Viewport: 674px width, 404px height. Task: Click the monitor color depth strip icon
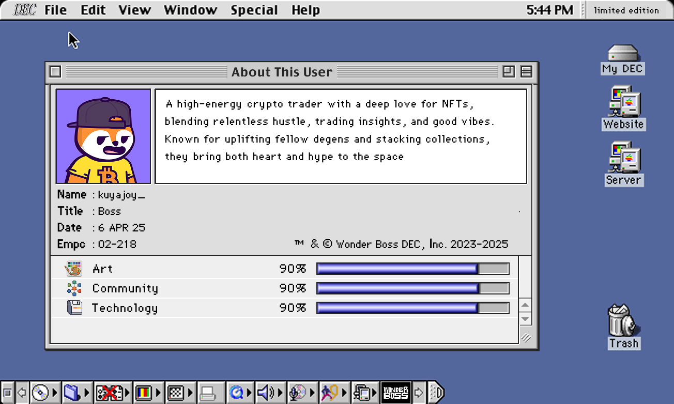coord(143,393)
